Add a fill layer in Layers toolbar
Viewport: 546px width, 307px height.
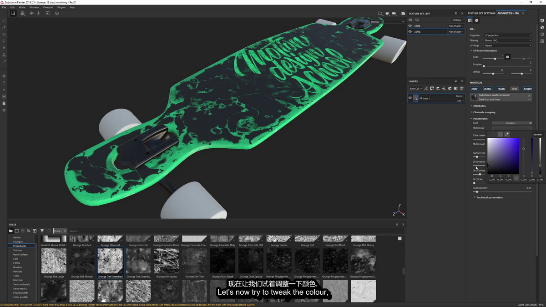click(x=444, y=88)
